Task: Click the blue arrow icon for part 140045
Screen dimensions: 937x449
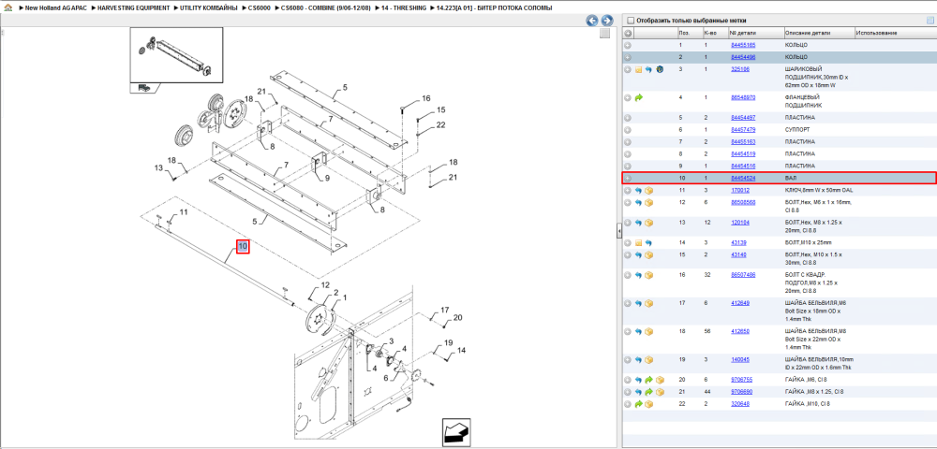Action: 638,360
